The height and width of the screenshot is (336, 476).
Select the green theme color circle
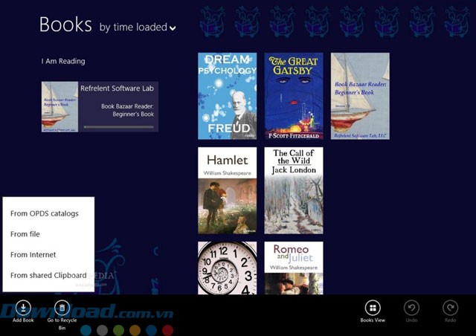[x=119, y=330]
